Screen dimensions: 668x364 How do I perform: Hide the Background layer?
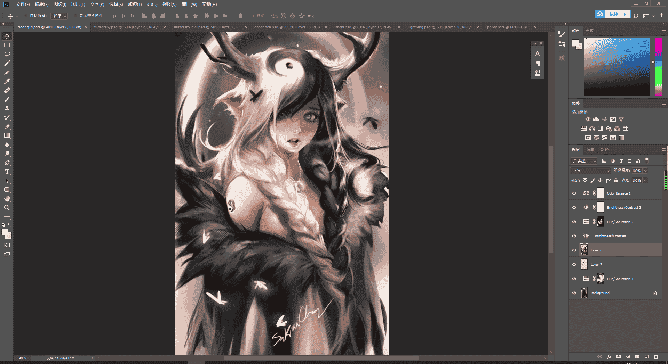(574, 293)
